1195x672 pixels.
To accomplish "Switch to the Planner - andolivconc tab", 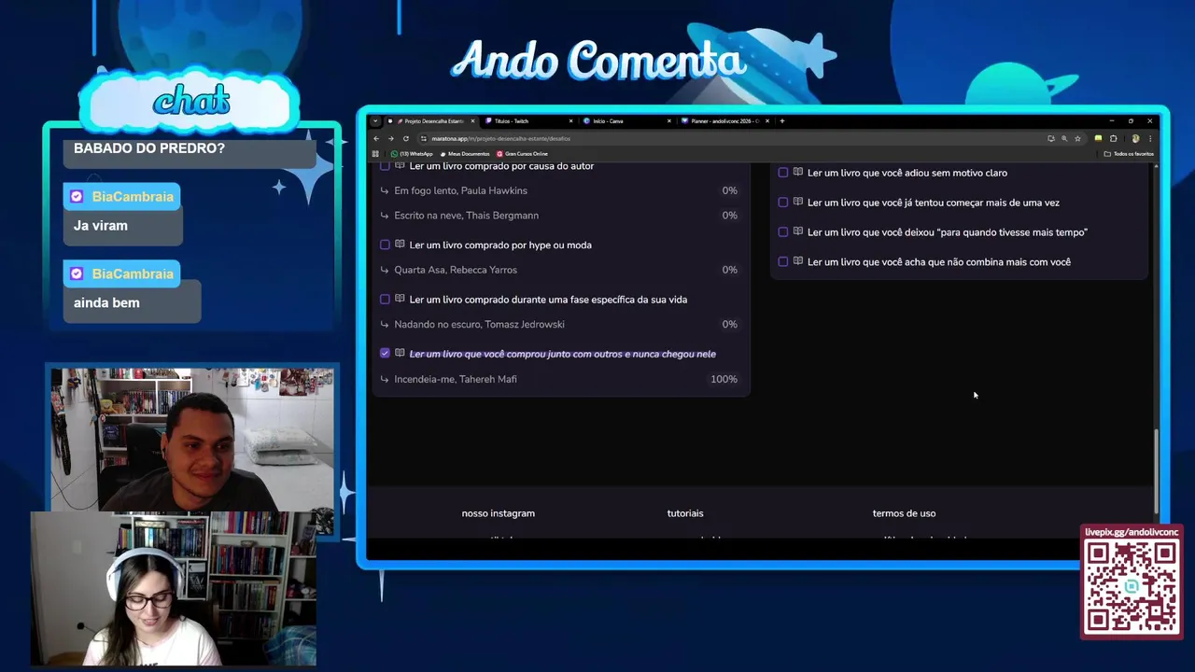I will [724, 120].
